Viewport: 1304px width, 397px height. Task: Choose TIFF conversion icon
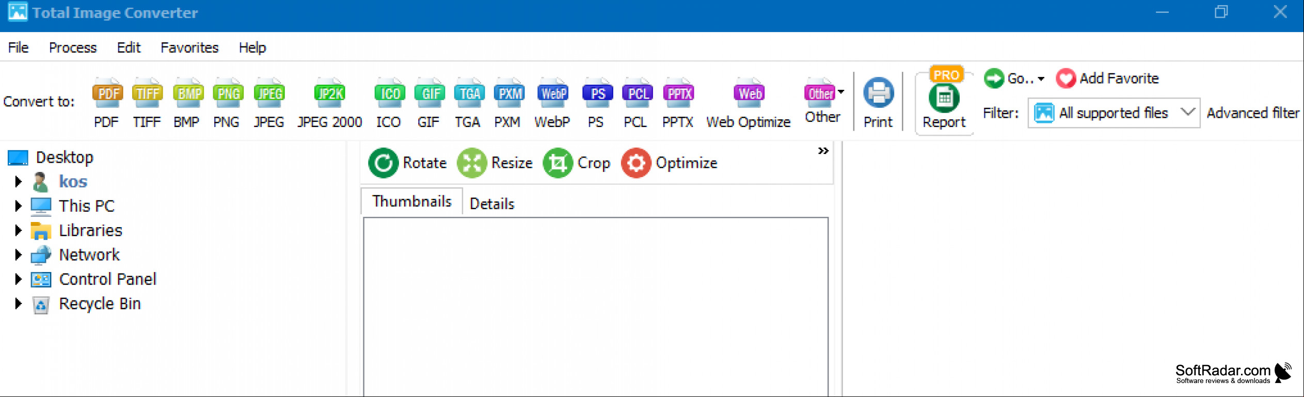coord(147,93)
